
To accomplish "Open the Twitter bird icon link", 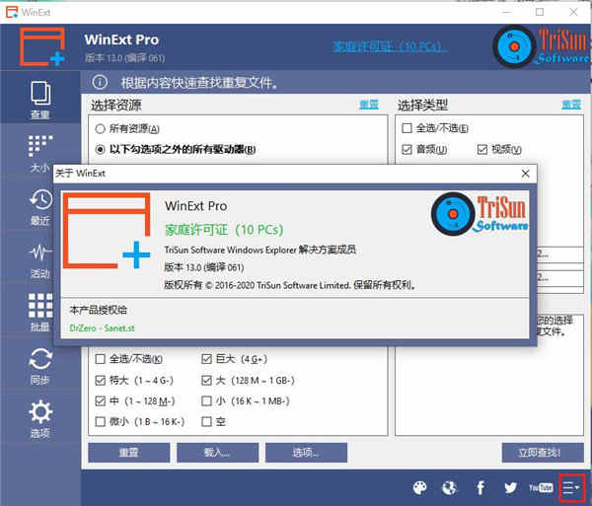I will (x=510, y=488).
